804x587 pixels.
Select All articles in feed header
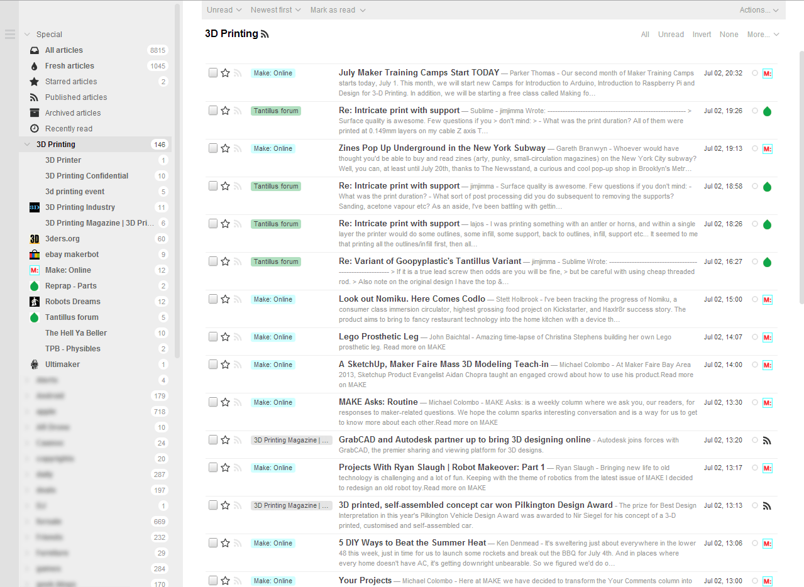click(645, 35)
